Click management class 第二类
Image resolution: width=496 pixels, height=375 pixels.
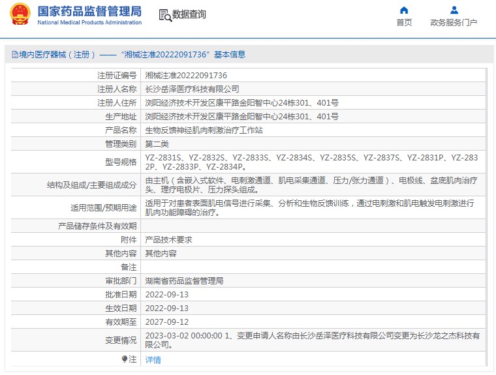click(x=157, y=144)
